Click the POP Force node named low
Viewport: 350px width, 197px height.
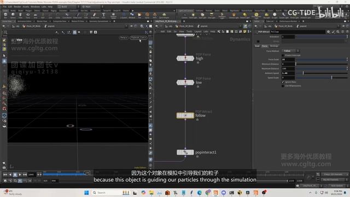[x=185, y=83]
